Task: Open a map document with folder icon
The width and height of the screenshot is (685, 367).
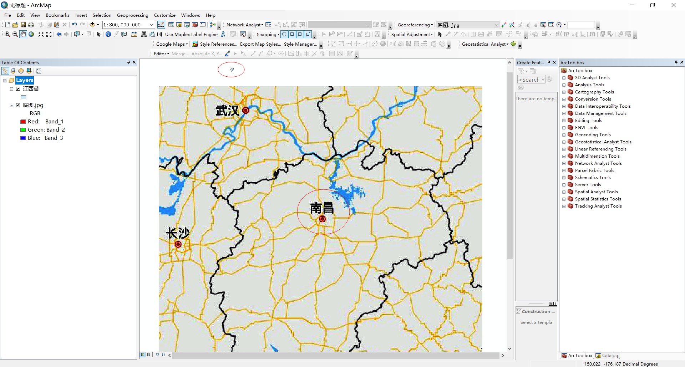Action: pyautogui.click(x=15, y=25)
